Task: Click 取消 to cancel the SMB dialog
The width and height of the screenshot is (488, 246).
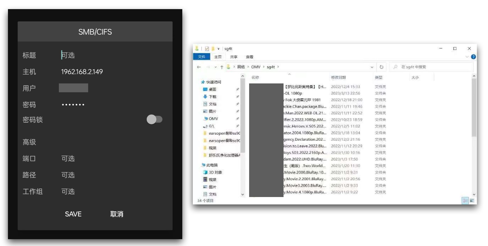Action: point(117,214)
